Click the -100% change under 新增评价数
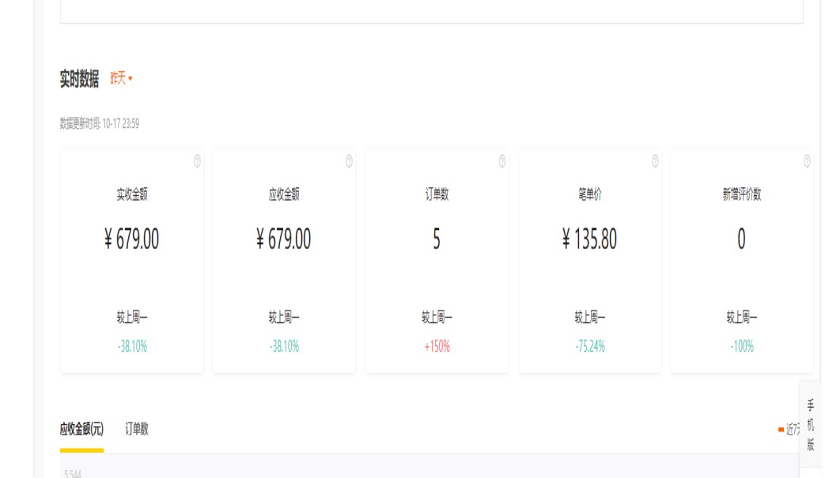 pyautogui.click(x=741, y=346)
